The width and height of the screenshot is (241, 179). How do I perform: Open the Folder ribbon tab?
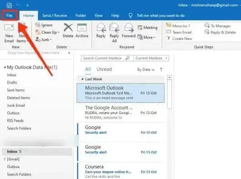coord(81,15)
